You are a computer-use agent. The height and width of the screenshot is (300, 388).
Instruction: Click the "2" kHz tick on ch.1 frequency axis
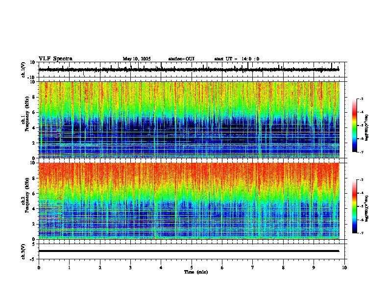pyautogui.click(x=34, y=143)
